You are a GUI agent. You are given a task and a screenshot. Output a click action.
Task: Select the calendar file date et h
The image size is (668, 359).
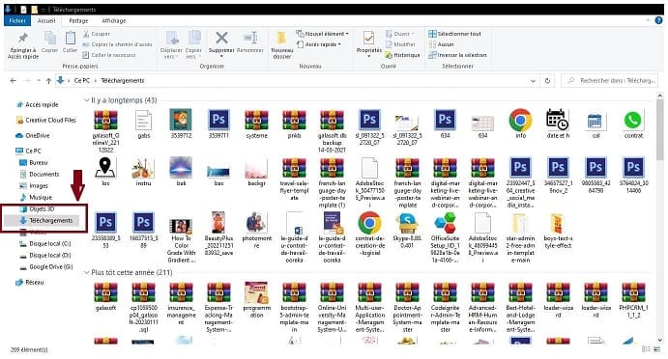point(558,124)
